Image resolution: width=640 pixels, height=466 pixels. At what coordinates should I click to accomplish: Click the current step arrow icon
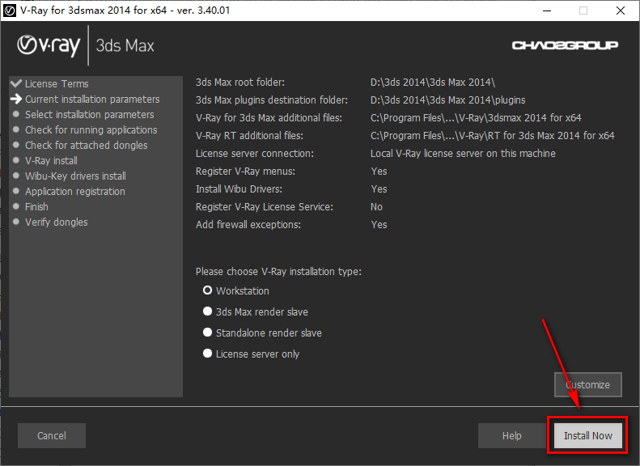coord(16,99)
